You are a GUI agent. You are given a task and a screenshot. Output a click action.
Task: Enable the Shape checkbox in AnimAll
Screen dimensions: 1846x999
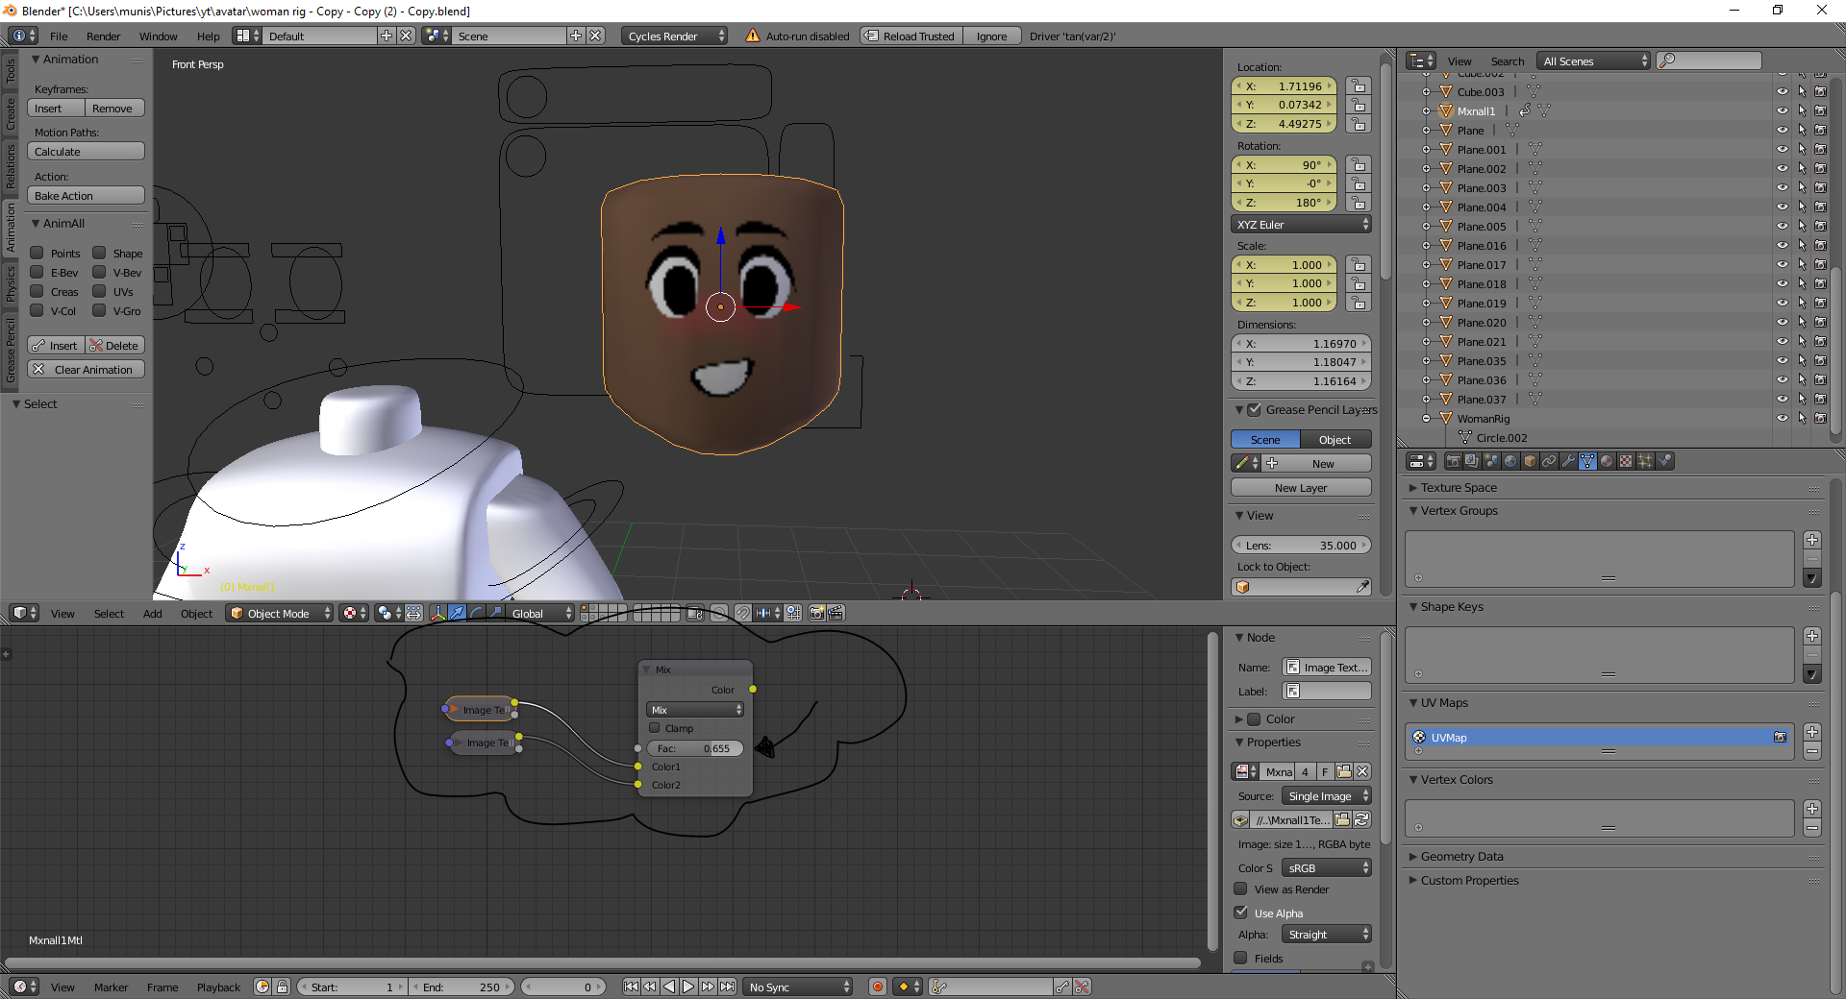point(99,253)
